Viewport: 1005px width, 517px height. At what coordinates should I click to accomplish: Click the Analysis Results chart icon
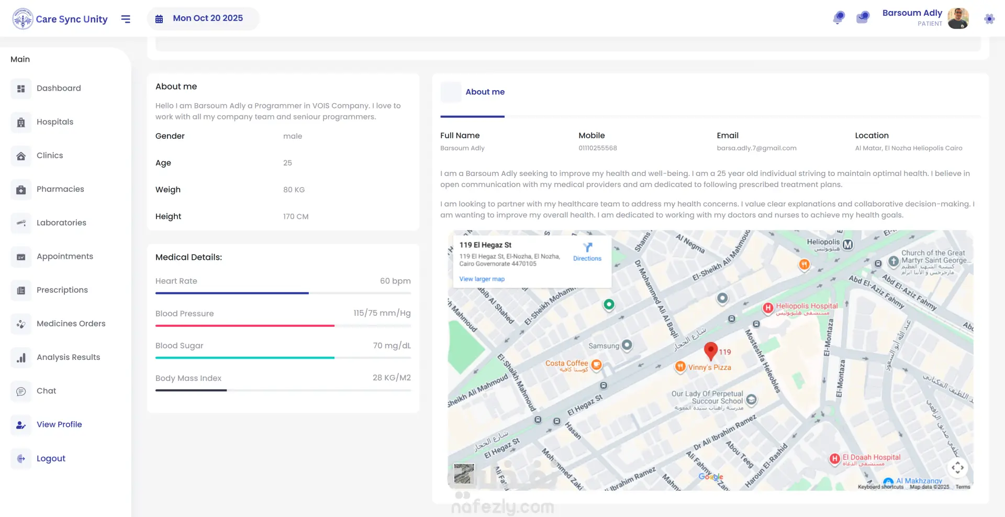(x=21, y=357)
